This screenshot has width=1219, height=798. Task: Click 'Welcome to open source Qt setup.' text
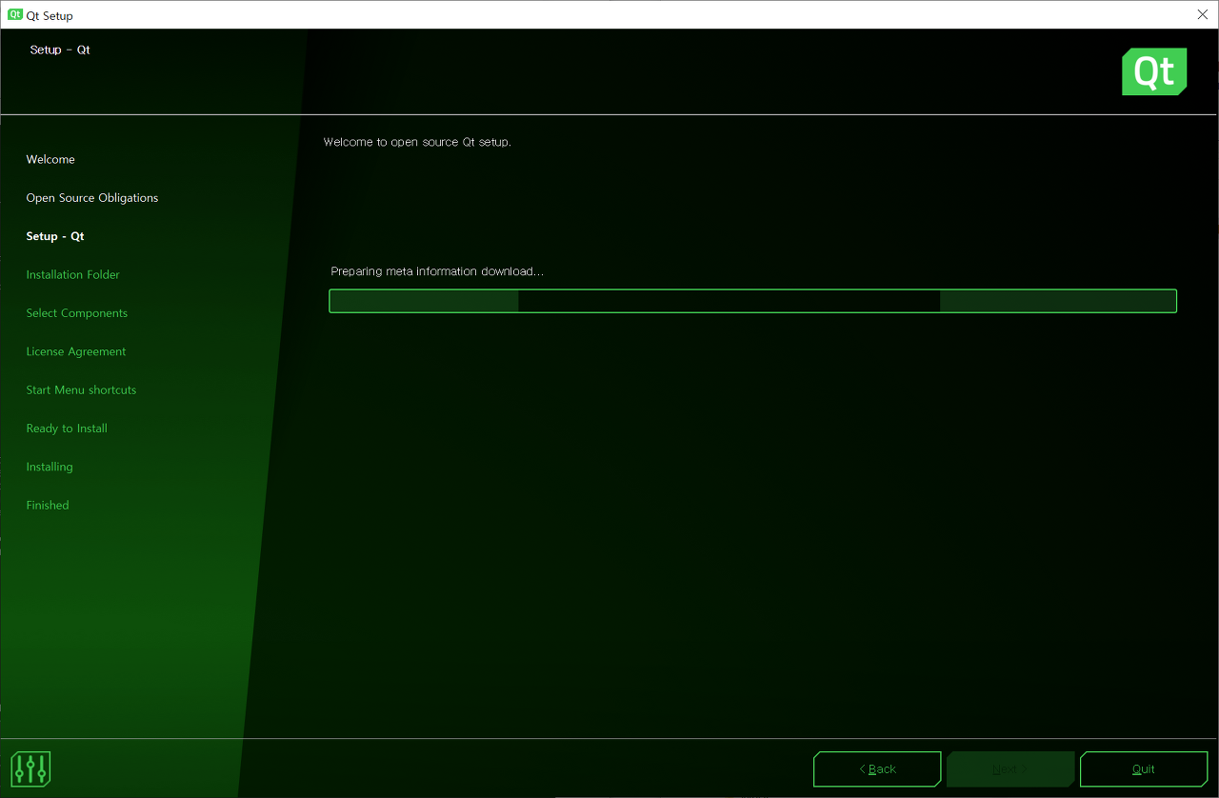pos(417,142)
